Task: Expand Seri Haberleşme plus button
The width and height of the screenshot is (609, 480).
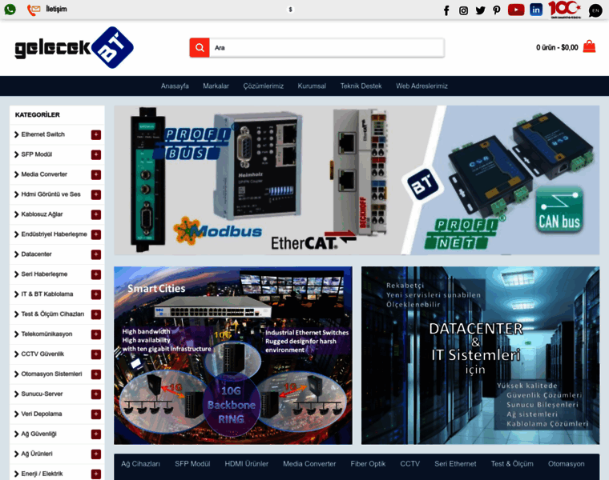Action: (x=96, y=274)
